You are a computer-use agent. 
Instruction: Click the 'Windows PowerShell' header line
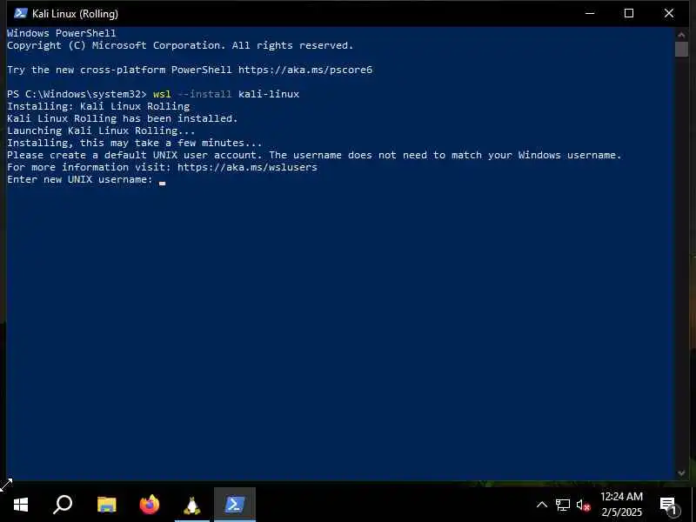pyautogui.click(x=62, y=33)
